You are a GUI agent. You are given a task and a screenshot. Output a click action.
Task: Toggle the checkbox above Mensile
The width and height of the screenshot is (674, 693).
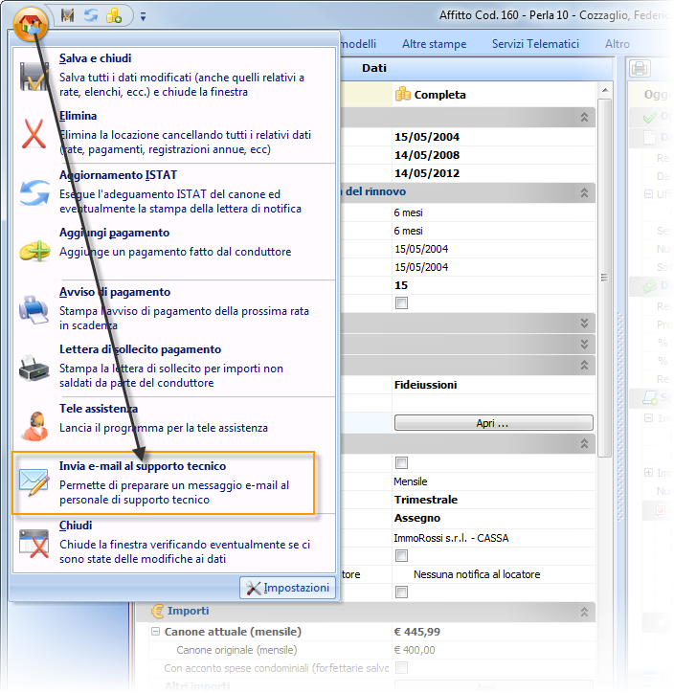[x=401, y=462]
